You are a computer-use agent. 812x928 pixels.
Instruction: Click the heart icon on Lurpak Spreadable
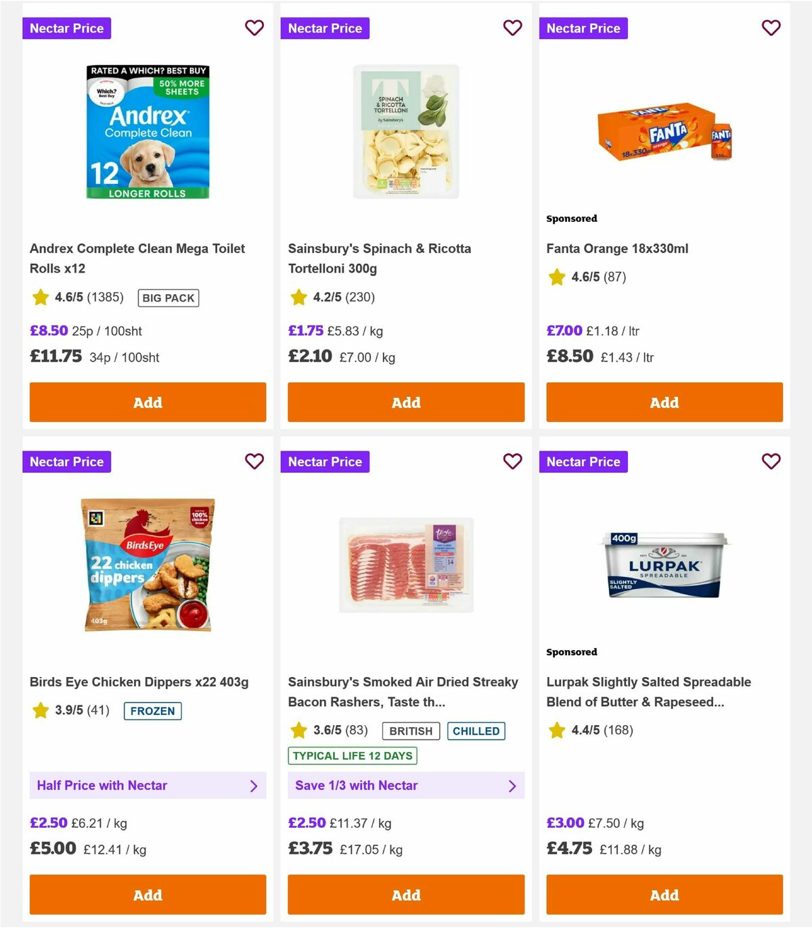tap(771, 461)
